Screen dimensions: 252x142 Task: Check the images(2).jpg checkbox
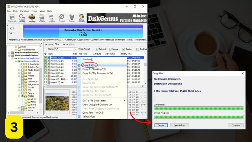[45, 76]
